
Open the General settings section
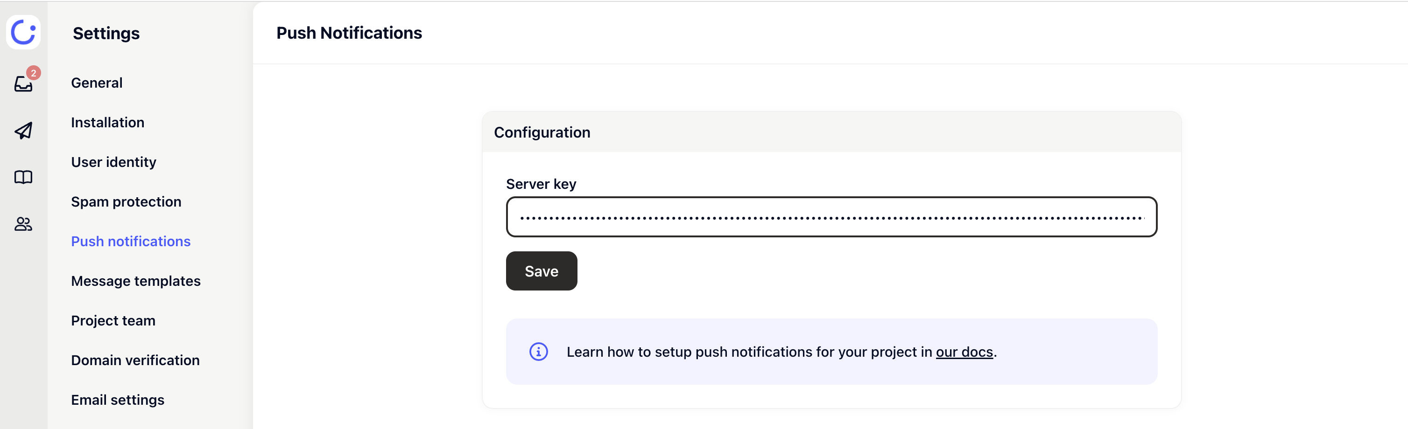point(96,83)
